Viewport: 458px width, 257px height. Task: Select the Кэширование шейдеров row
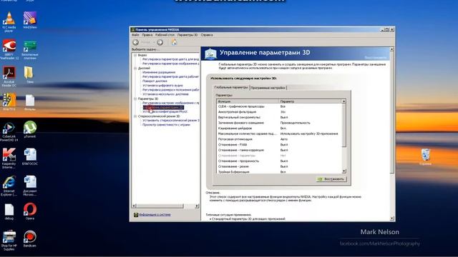click(279, 128)
